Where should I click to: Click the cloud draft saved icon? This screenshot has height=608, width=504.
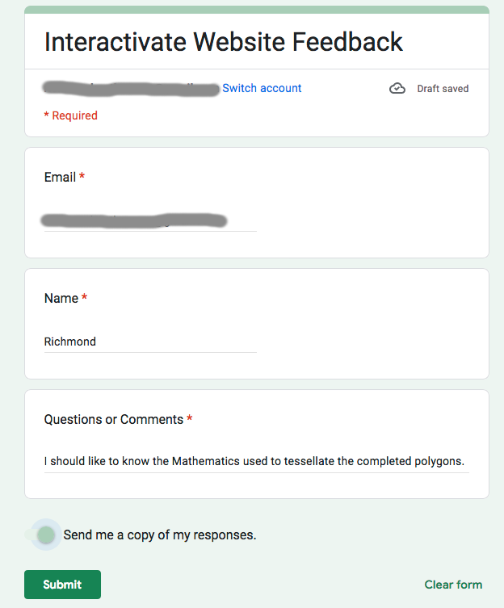click(x=397, y=89)
